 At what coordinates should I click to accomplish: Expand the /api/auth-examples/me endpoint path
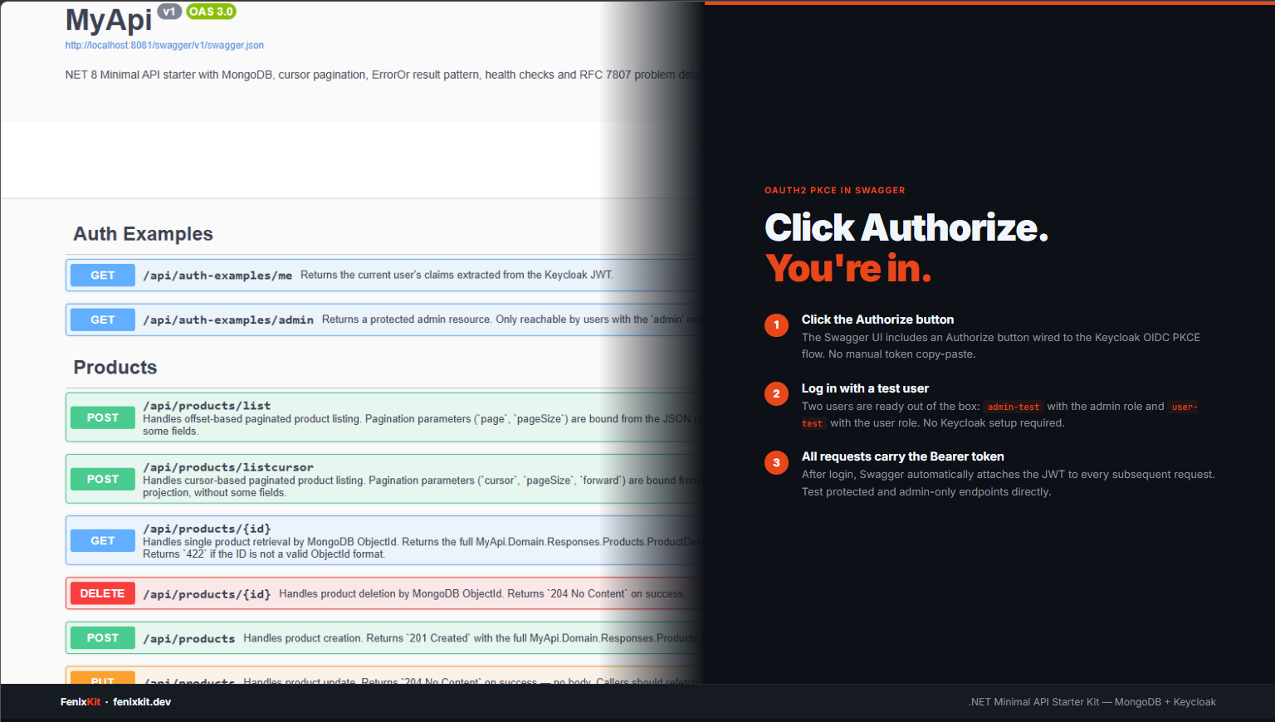coord(217,276)
